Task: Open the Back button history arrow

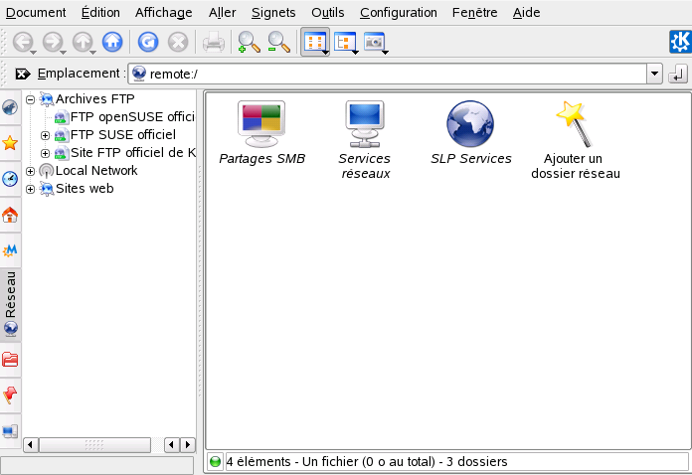Action: (34, 53)
